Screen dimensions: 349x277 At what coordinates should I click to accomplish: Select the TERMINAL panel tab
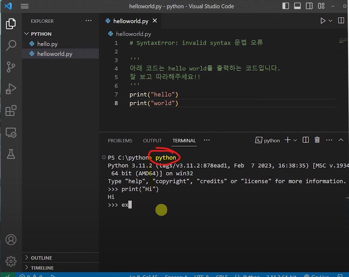(x=184, y=141)
